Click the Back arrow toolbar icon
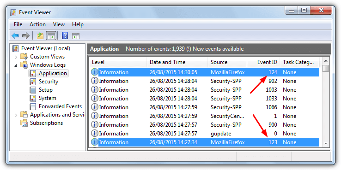Viewport: 341px width, 170px height. (x=15, y=35)
